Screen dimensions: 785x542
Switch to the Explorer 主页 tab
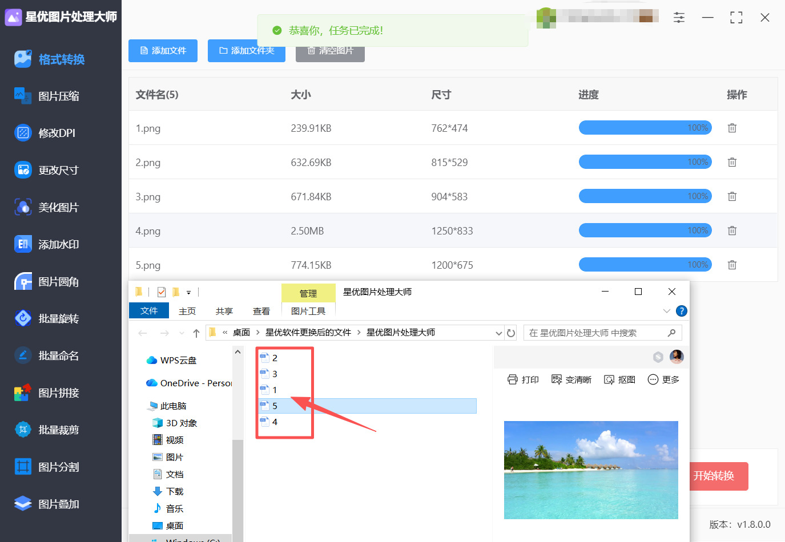(187, 311)
